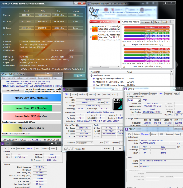The width and height of the screenshot is (183, 188).
Task: Click the Integer B/F iSSE2 diamond icon
Action: pos(94,82)
